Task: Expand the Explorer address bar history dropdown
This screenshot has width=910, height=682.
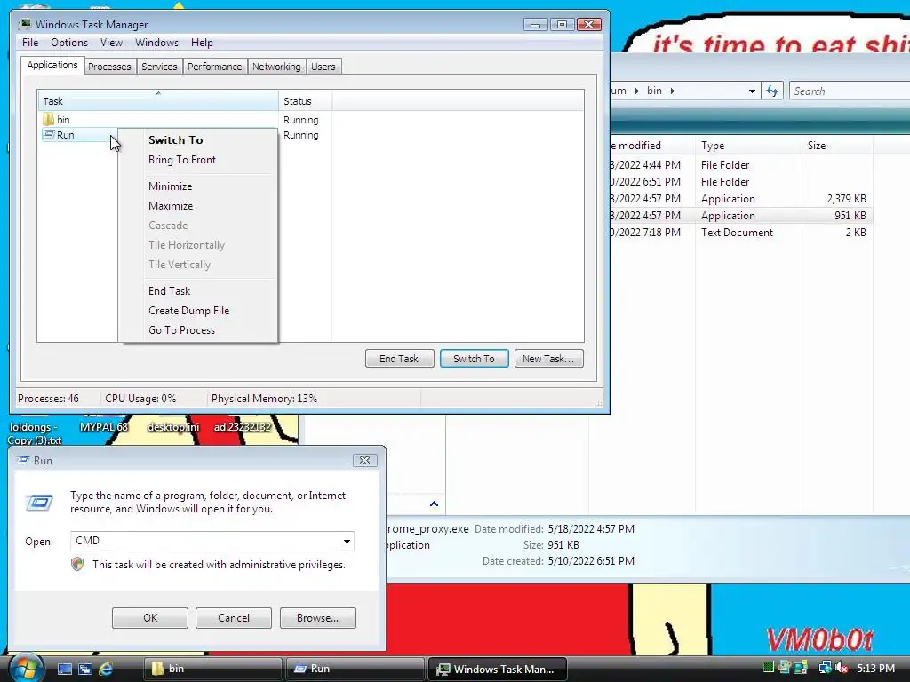Action: [752, 91]
